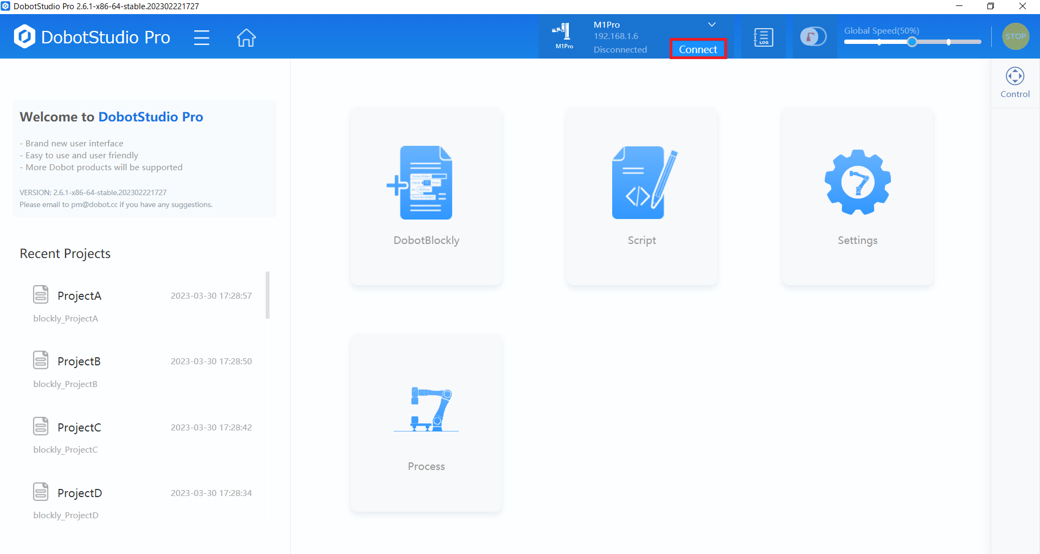Toggle the robot enable switch
1040x554 pixels.
[813, 37]
